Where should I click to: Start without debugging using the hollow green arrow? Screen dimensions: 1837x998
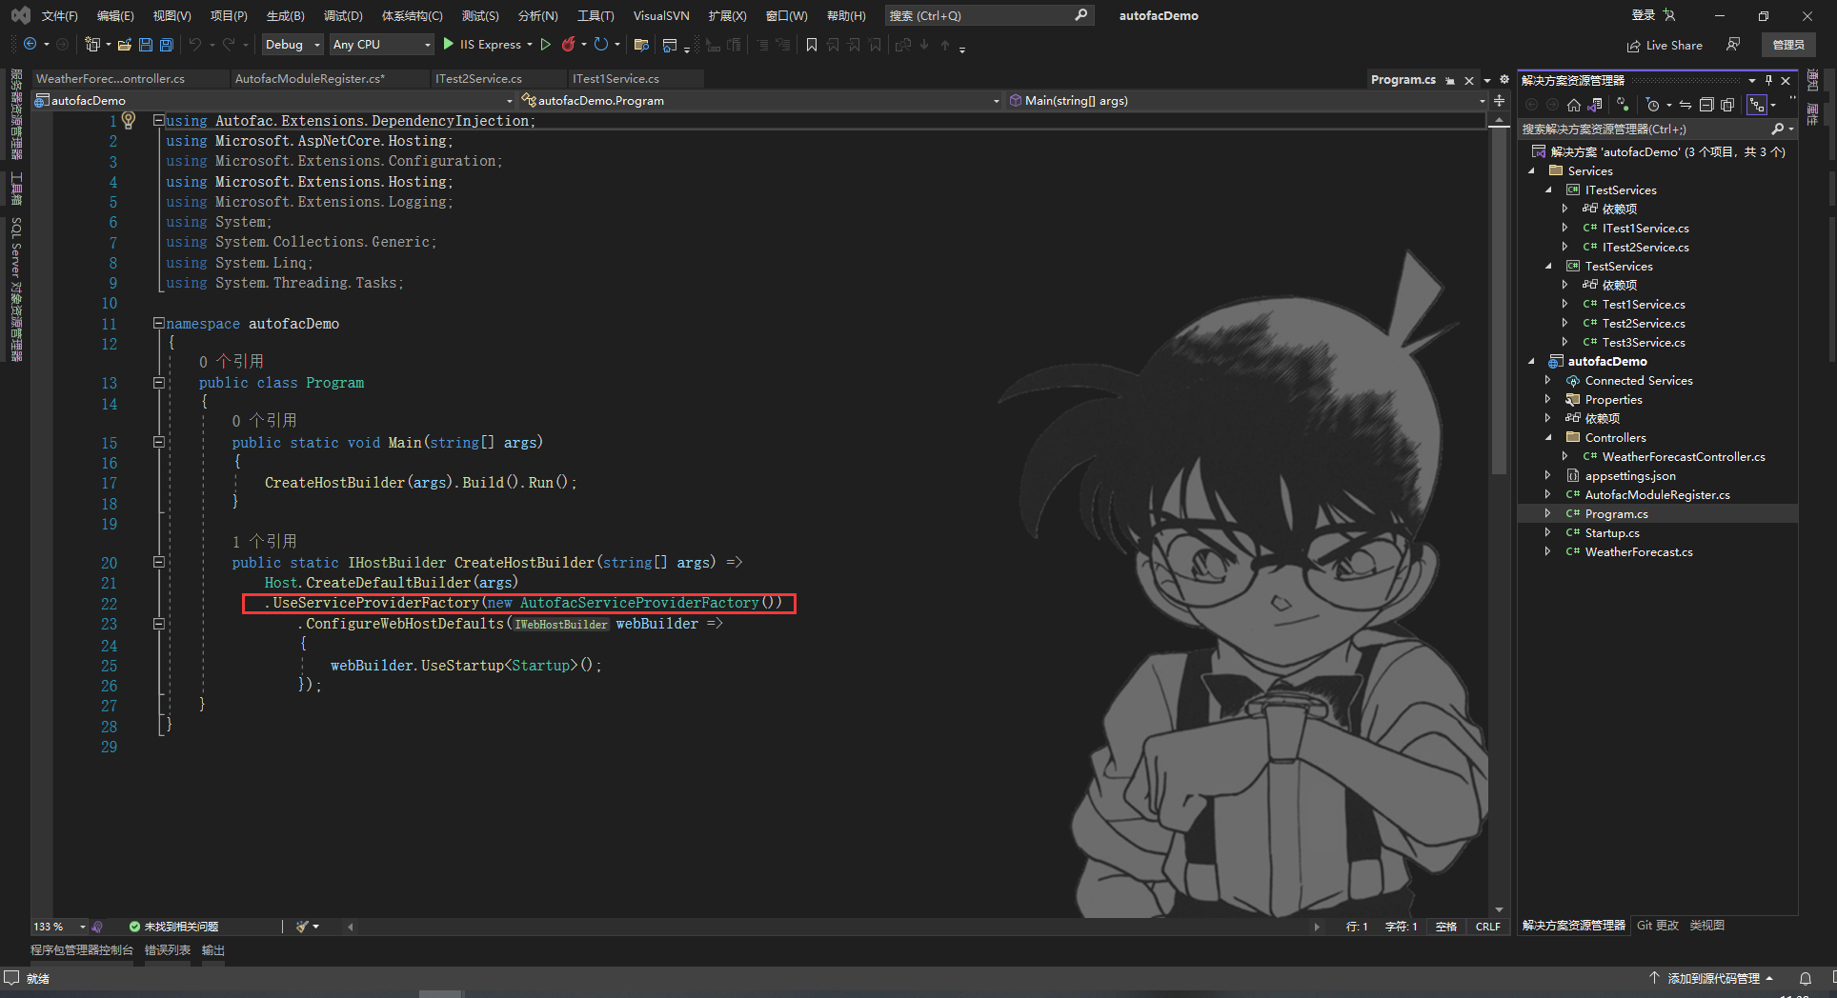(546, 45)
